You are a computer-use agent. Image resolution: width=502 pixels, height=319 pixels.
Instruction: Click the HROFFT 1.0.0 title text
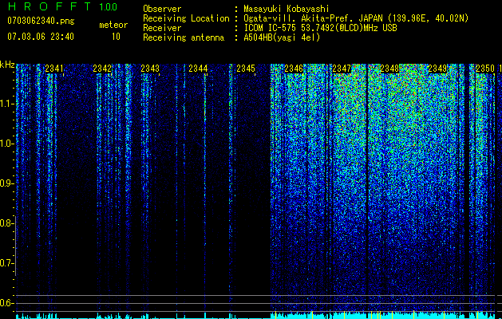[x=62, y=6]
